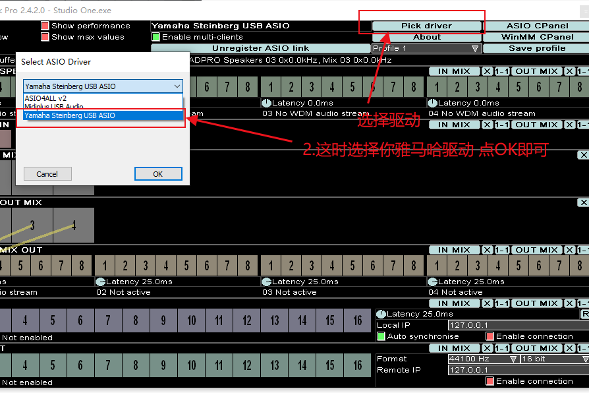589x393 pixels.
Task: Disable the Enable multi-clients option
Action: [x=156, y=37]
